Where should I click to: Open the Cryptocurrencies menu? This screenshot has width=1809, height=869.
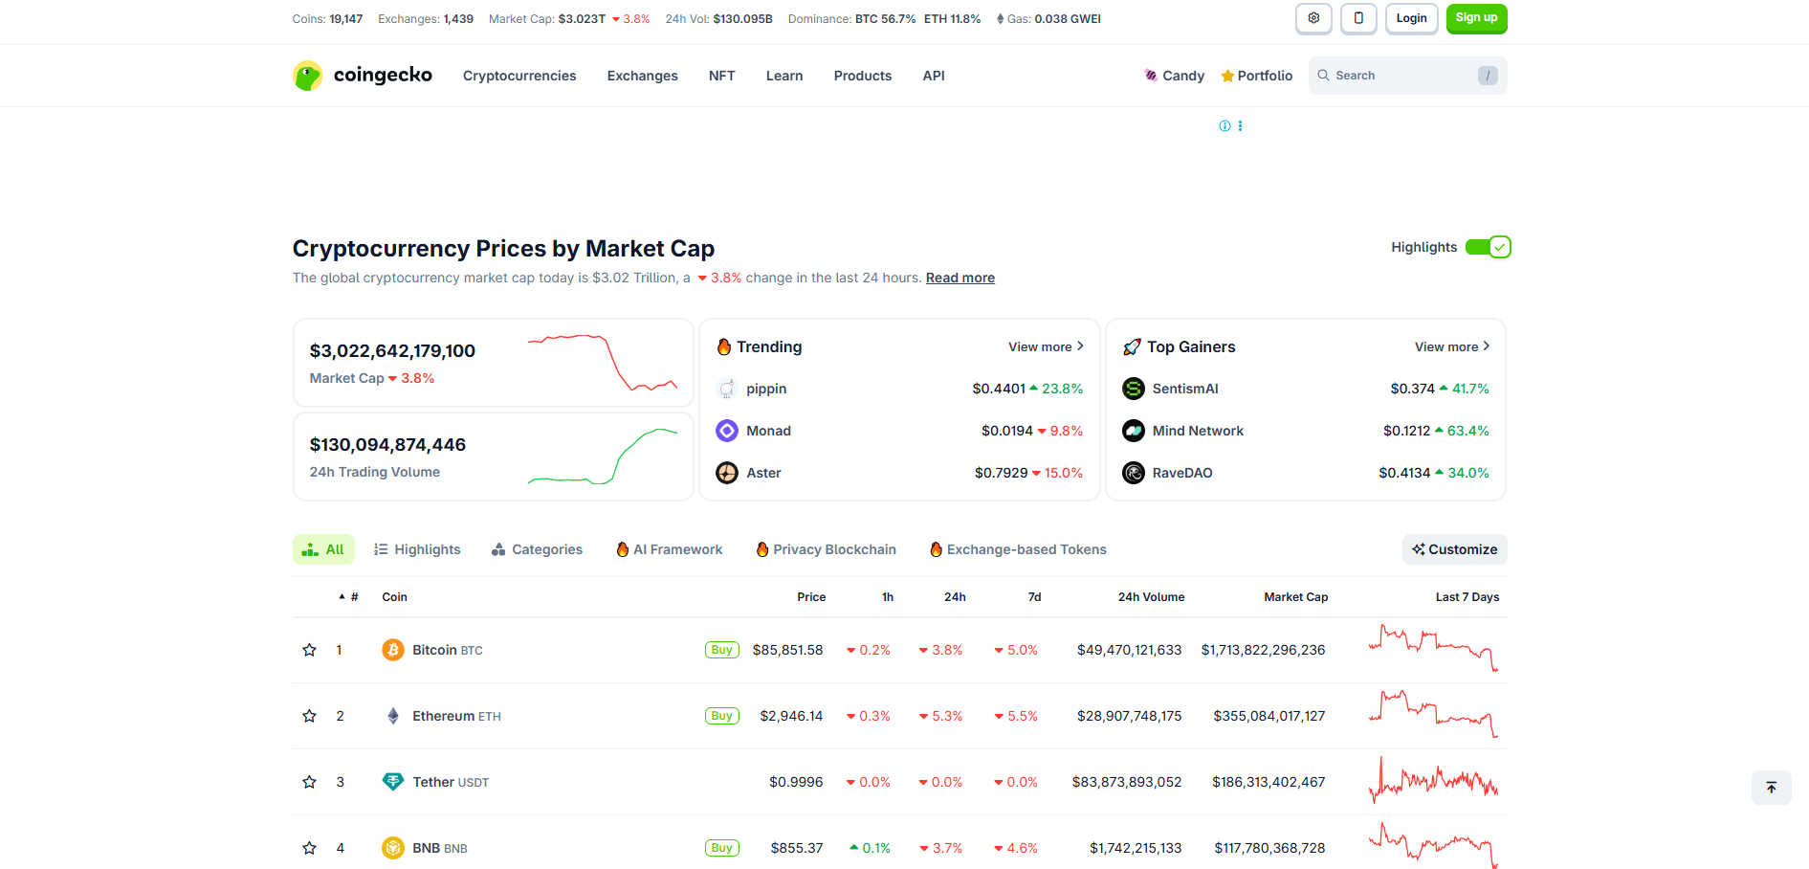click(519, 76)
